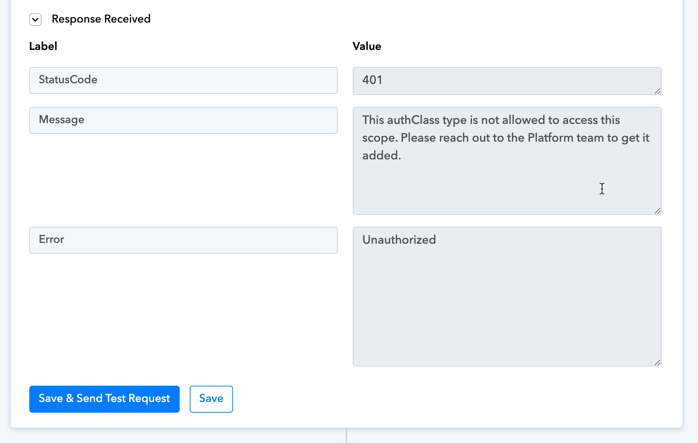Click the connector line below the card

[346, 436]
